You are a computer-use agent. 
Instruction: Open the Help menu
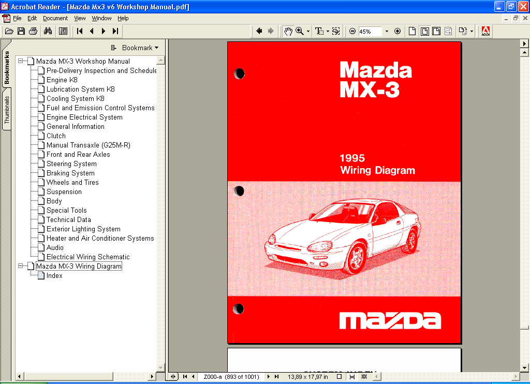coord(123,18)
